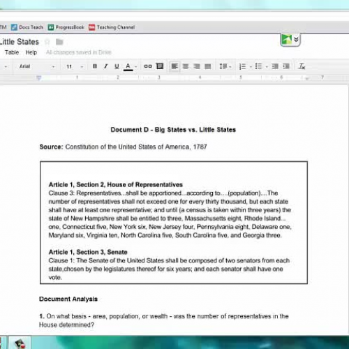Click the 'Document D - Big States vs. Little States' heading
Image resolution: width=349 pixels, height=349 pixels.
173,130
